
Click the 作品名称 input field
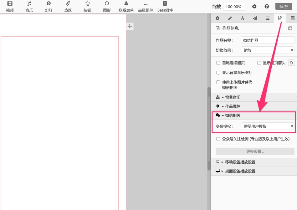click(268, 40)
